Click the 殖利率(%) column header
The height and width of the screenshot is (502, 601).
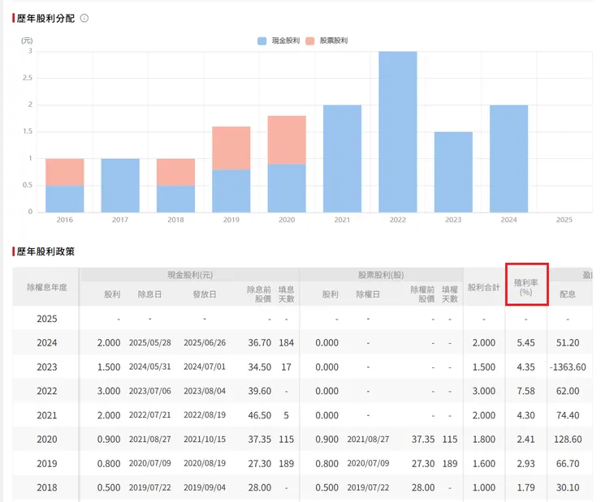[x=526, y=287]
